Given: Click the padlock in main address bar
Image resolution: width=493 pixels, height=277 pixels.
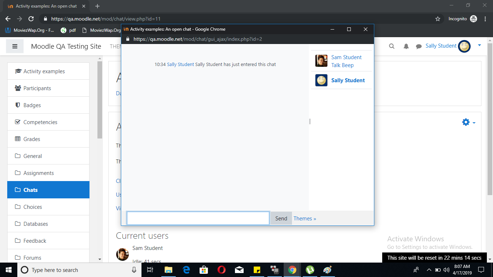Looking at the screenshot, I should 45,19.
